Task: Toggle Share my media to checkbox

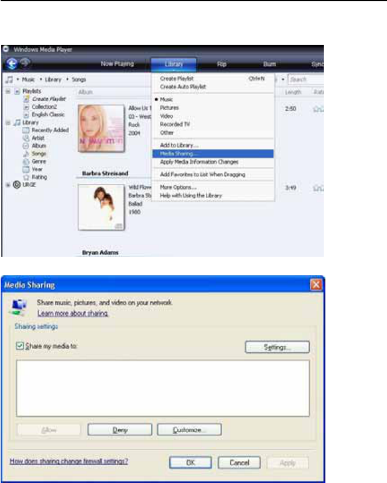Action: 20,346
